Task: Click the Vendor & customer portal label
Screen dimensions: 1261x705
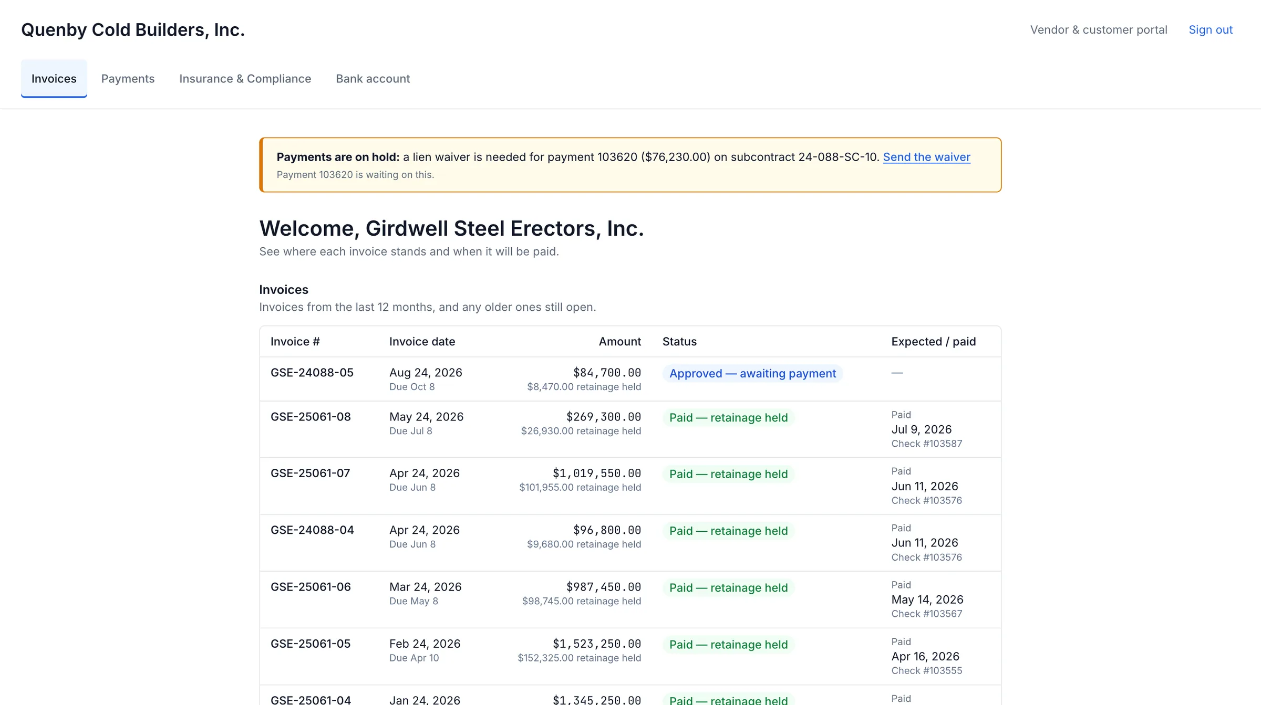Action: click(x=1099, y=30)
